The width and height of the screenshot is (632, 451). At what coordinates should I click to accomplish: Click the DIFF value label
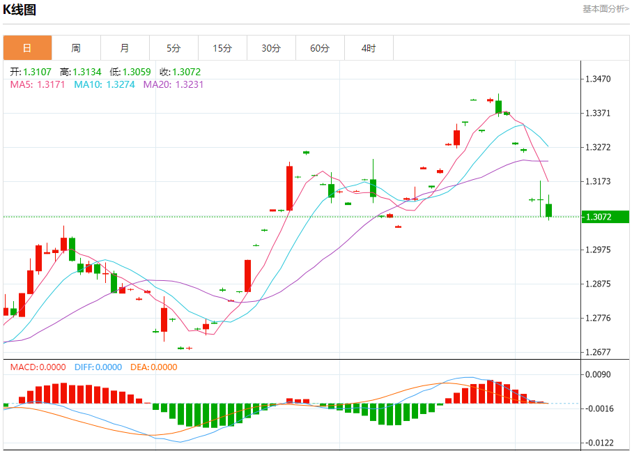98,367
